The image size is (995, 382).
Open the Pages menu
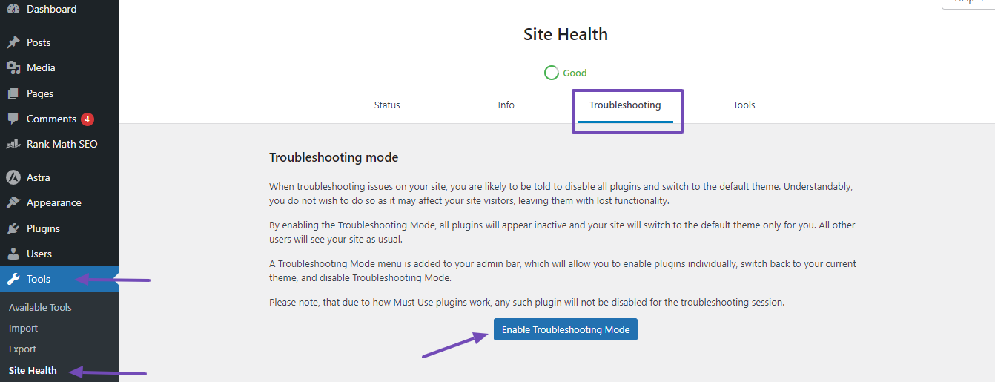pos(59,93)
